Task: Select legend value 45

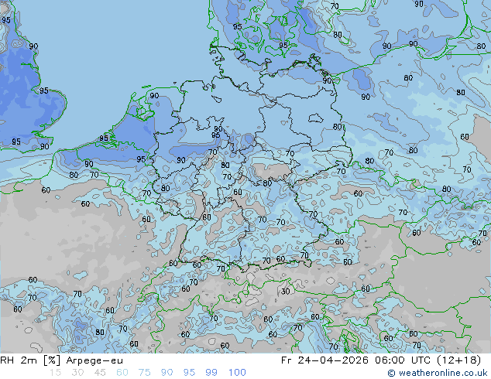Action: pos(100,373)
